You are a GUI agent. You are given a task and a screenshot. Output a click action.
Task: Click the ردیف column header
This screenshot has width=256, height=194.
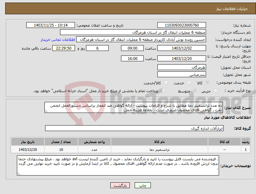click(246, 142)
